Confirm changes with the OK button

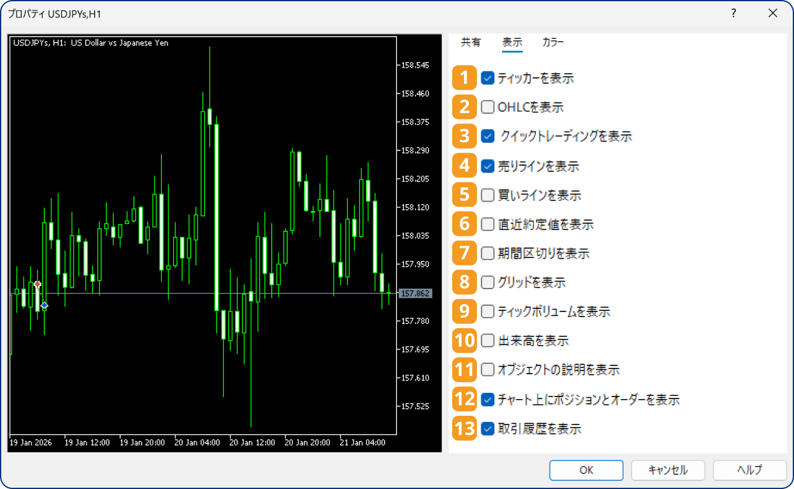[x=586, y=470]
